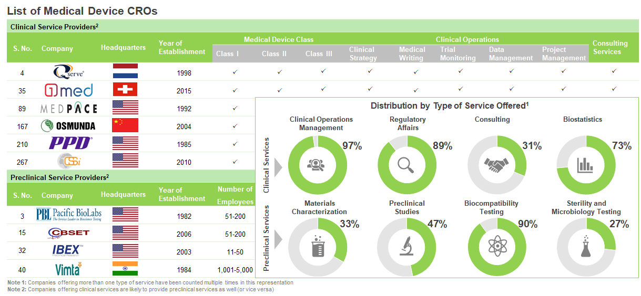The height and width of the screenshot is (296, 641).
Task: Click 1med's Consulting Services checkmark
Action: (x=613, y=90)
